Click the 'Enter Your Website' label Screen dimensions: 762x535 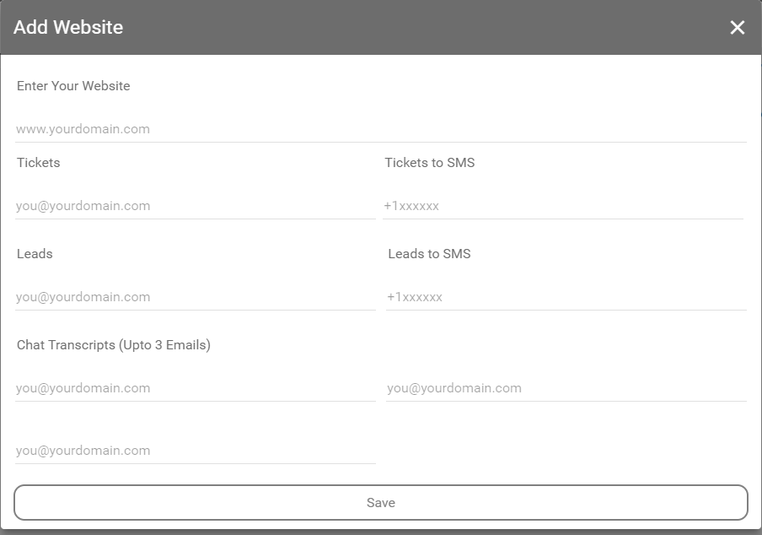coord(73,86)
